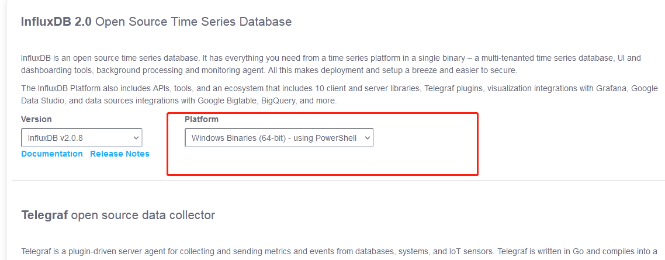Screen dimensions: 665x260
Task: Open the Documentation link
Action: [52, 154]
